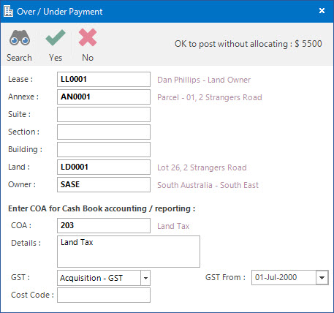
Task: Close the Over / Under Payment dialog
Action: coord(322,11)
